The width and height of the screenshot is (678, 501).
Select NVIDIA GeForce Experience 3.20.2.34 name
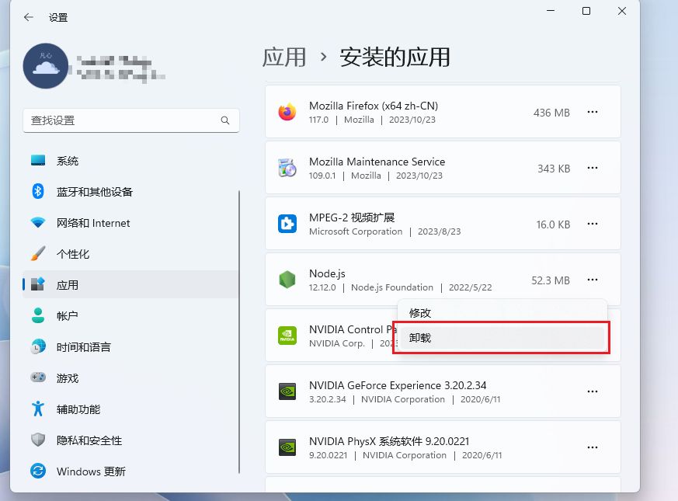pyautogui.click(x=398, y=385)
